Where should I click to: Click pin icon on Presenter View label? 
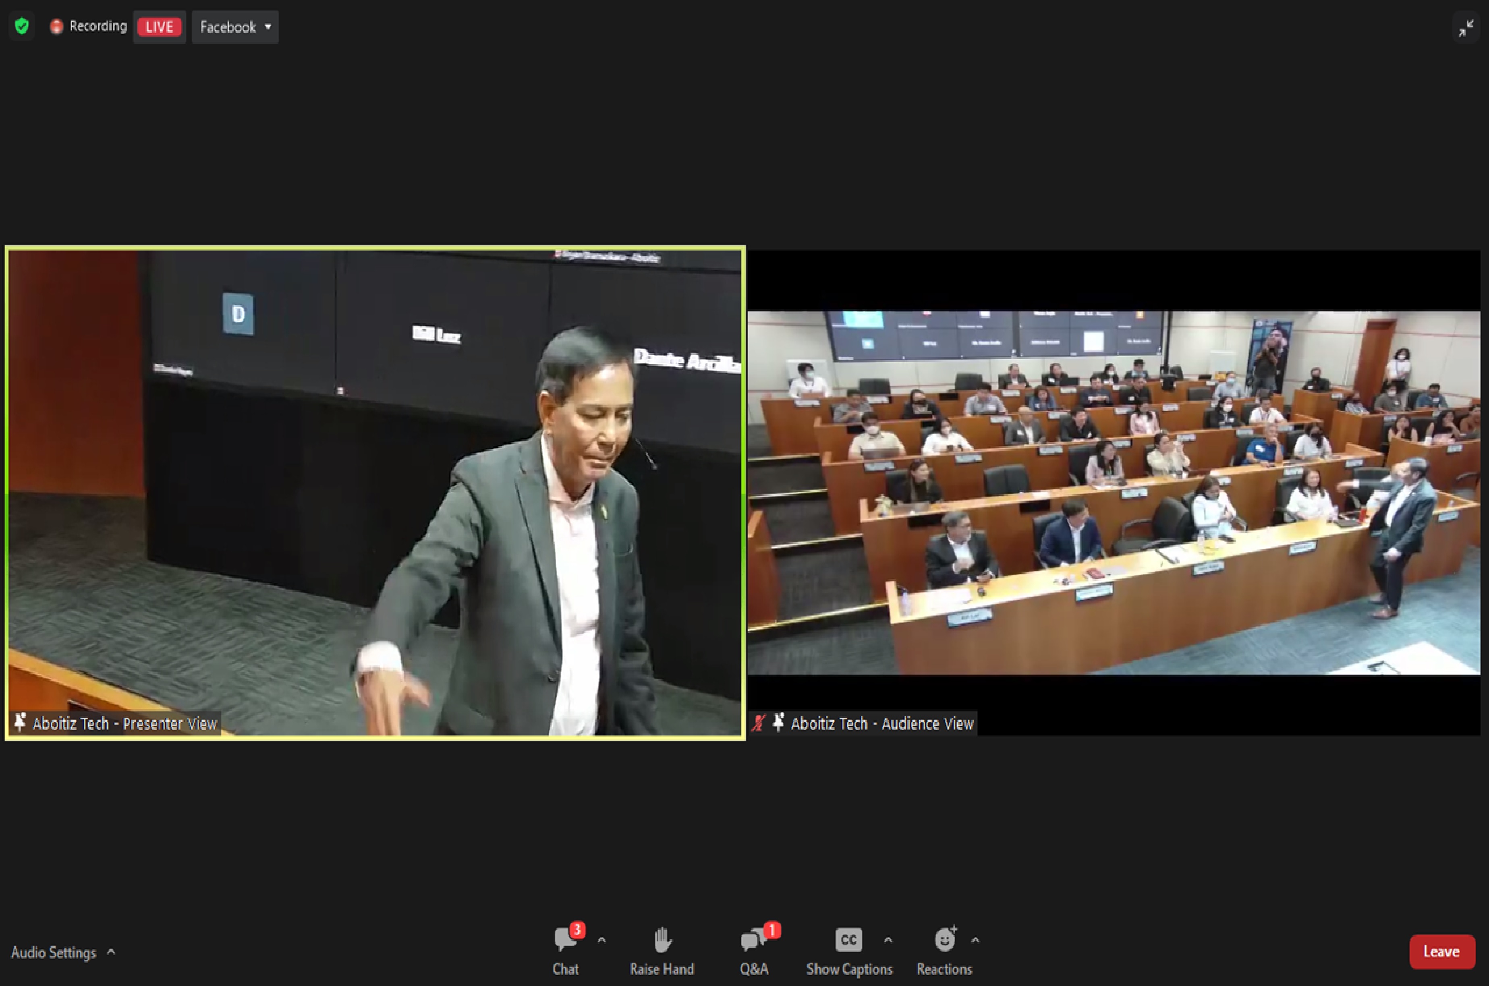[x=20, y=723]
